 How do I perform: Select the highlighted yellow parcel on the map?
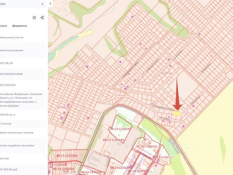point(177,113)
